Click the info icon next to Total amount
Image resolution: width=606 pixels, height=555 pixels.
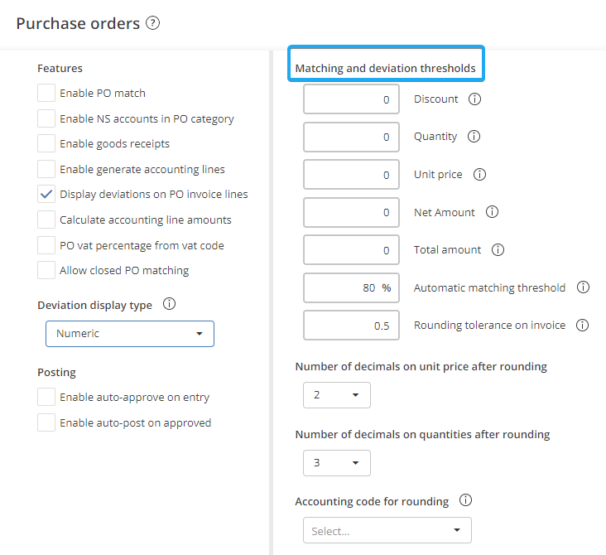[x=498, y=250]
